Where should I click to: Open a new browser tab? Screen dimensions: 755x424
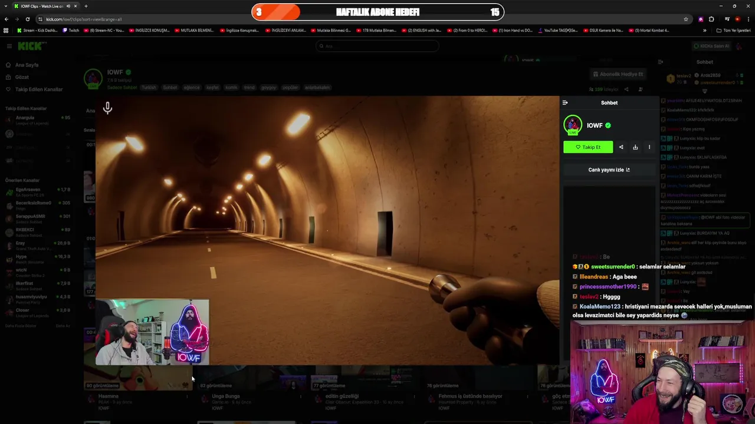tap(86, 6)
